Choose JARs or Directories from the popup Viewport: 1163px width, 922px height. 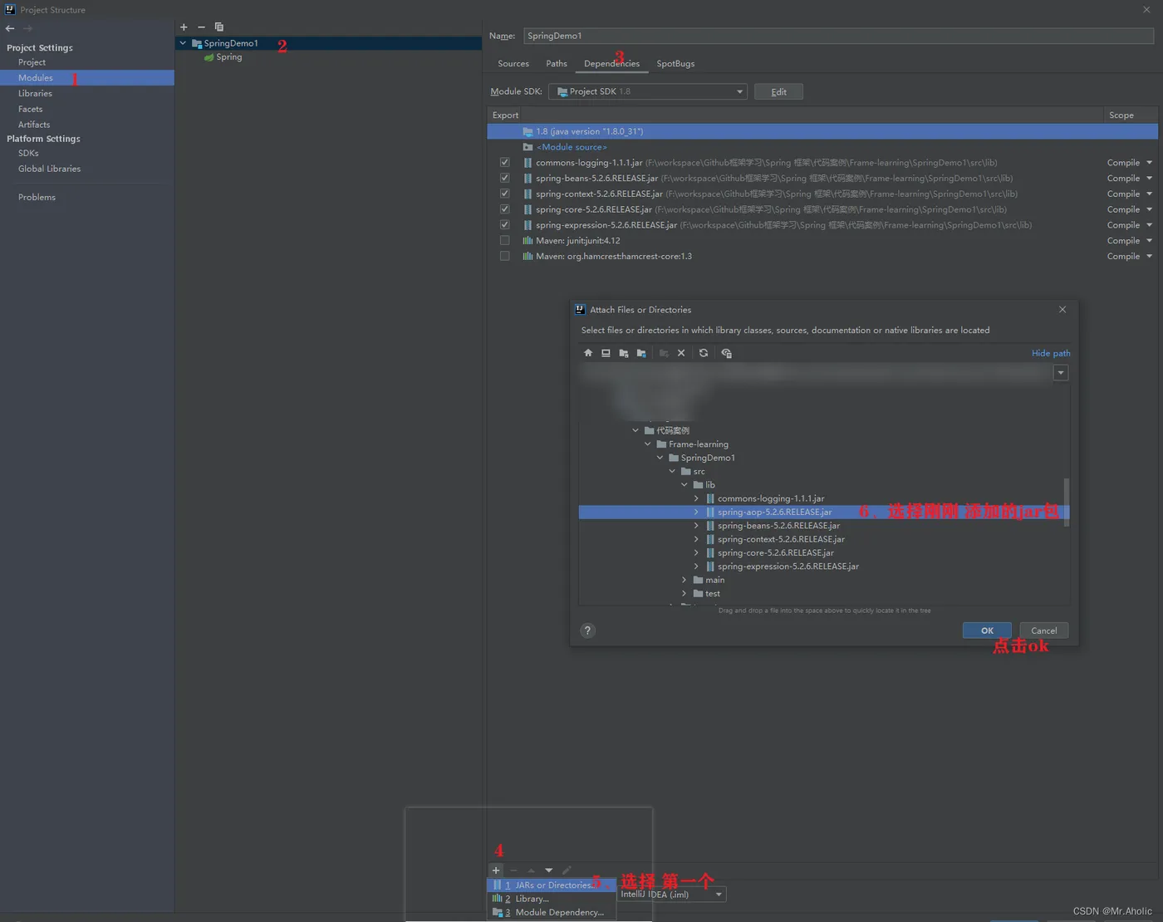551,885
